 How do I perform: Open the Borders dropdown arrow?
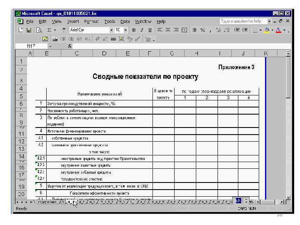260,30
